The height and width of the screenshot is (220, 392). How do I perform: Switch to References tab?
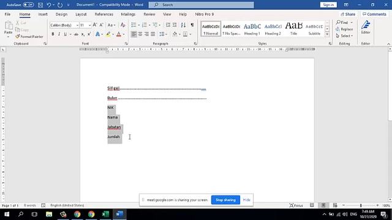click(104, 14)
